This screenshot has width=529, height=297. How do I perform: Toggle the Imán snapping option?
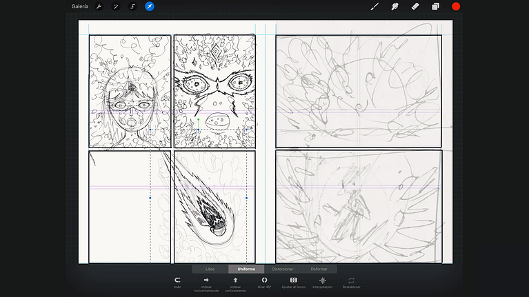tap(177, 282)
